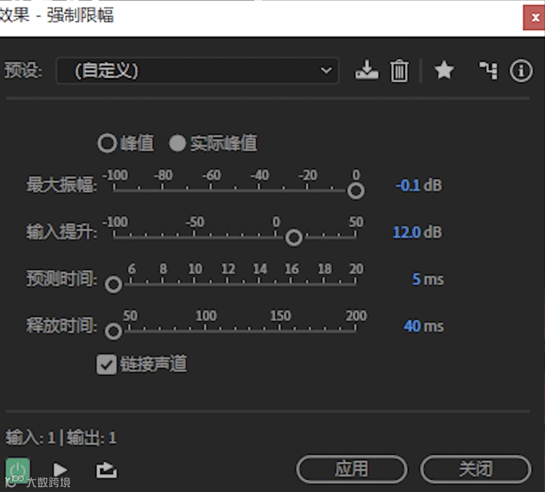Enable loop playback preview icon
545x492 pixels.
(106, 469)
